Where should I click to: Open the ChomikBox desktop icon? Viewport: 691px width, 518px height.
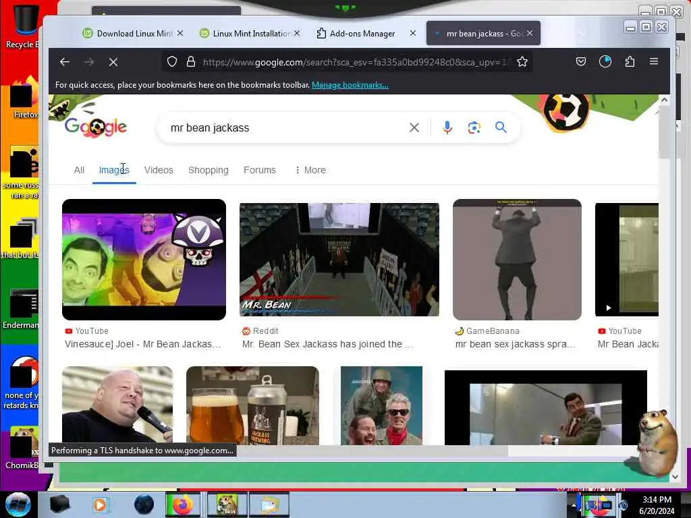(x=22, y=448)
